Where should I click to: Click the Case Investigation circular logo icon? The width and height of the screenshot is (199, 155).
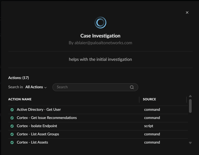pos(100,23)
